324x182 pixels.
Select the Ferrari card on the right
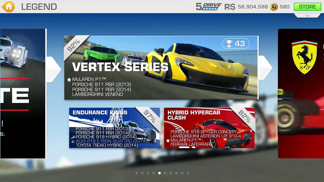point(301,94)
